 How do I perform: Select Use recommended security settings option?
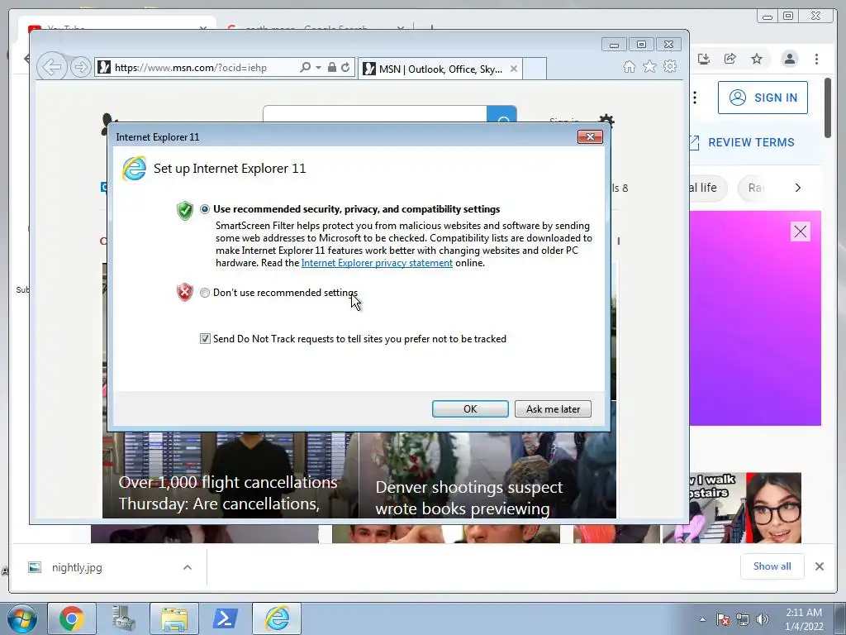click(205, 209)
